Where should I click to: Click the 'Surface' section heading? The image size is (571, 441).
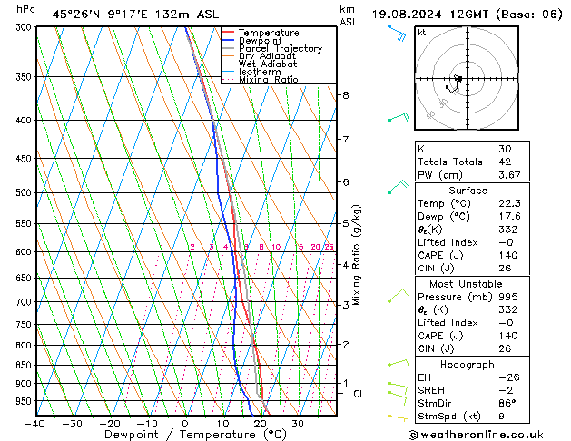[x=468, y=191]
